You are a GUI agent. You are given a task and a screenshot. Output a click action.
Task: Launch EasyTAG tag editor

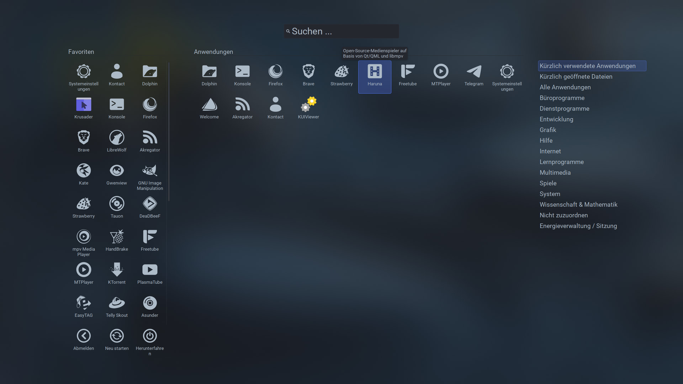coord(84,306)
